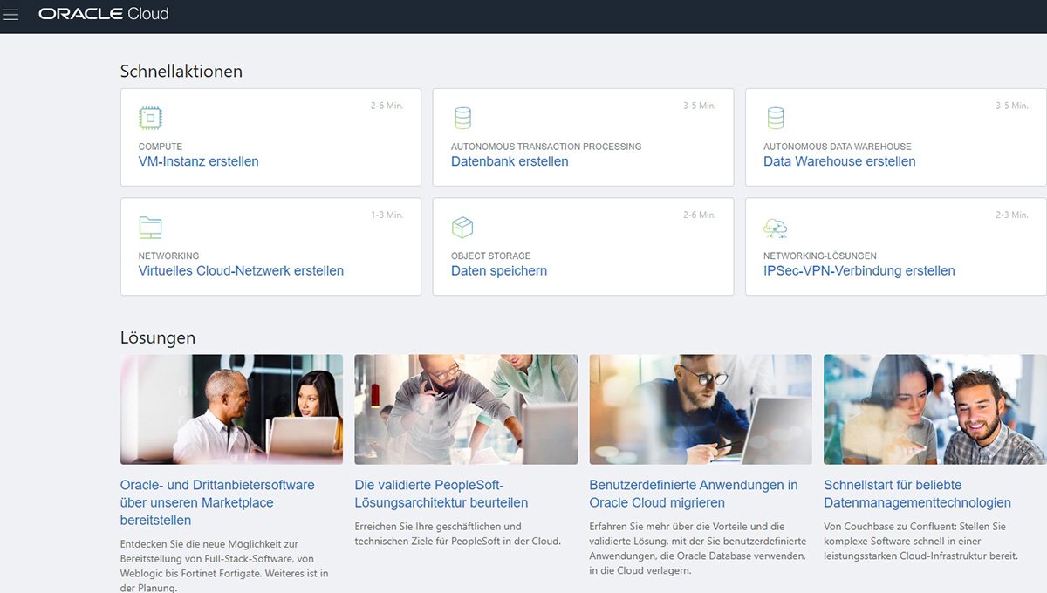
Task: Choose the Daten speichern action
Action: click(499, 271)
